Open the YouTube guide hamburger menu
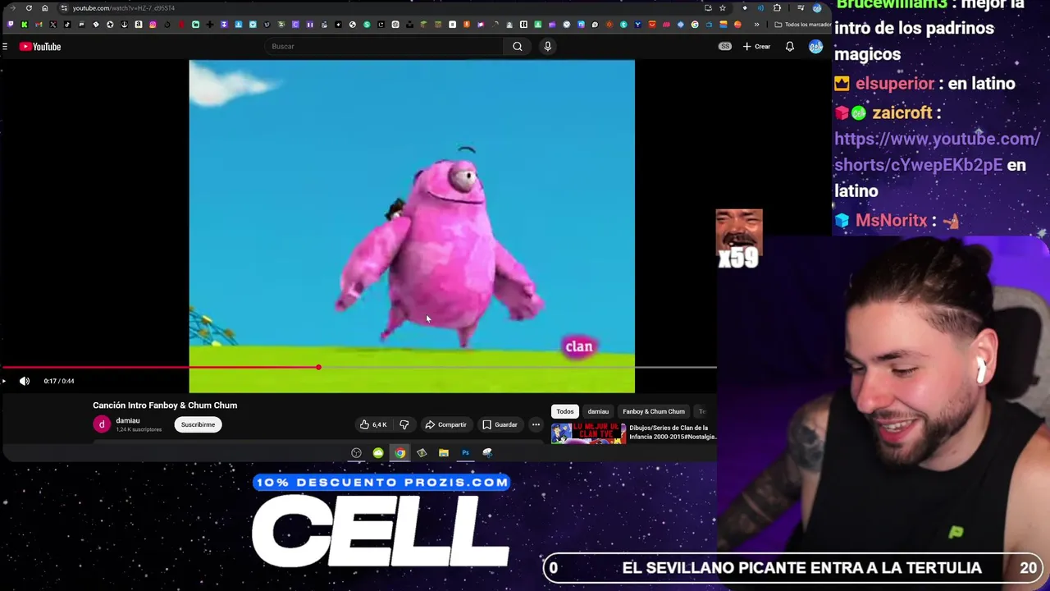This screenshot has height=591, width=1050. (x=5, y=47)
